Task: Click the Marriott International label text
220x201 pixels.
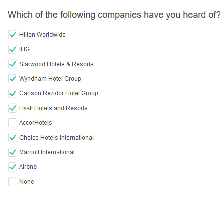Action: point(47,152)
